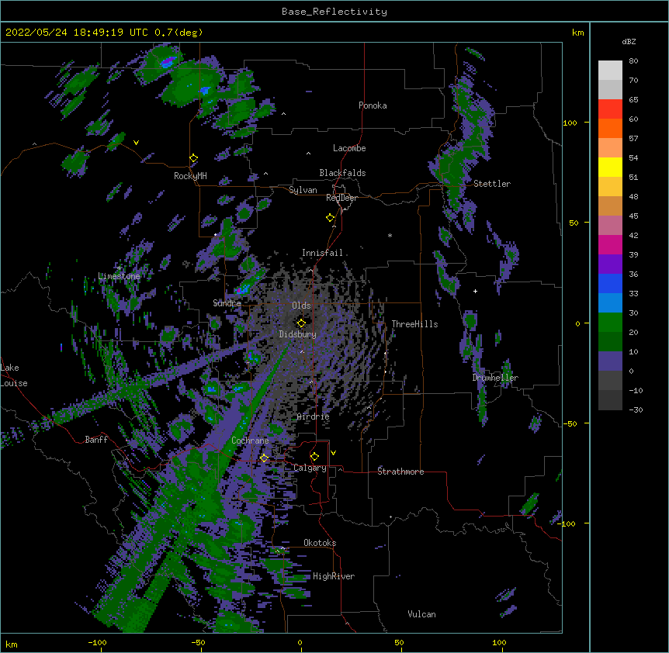This screenshot has width=669, height=653.
Task: Click the yellow diamond marker near RockyMH
Action: pos(193,158)
